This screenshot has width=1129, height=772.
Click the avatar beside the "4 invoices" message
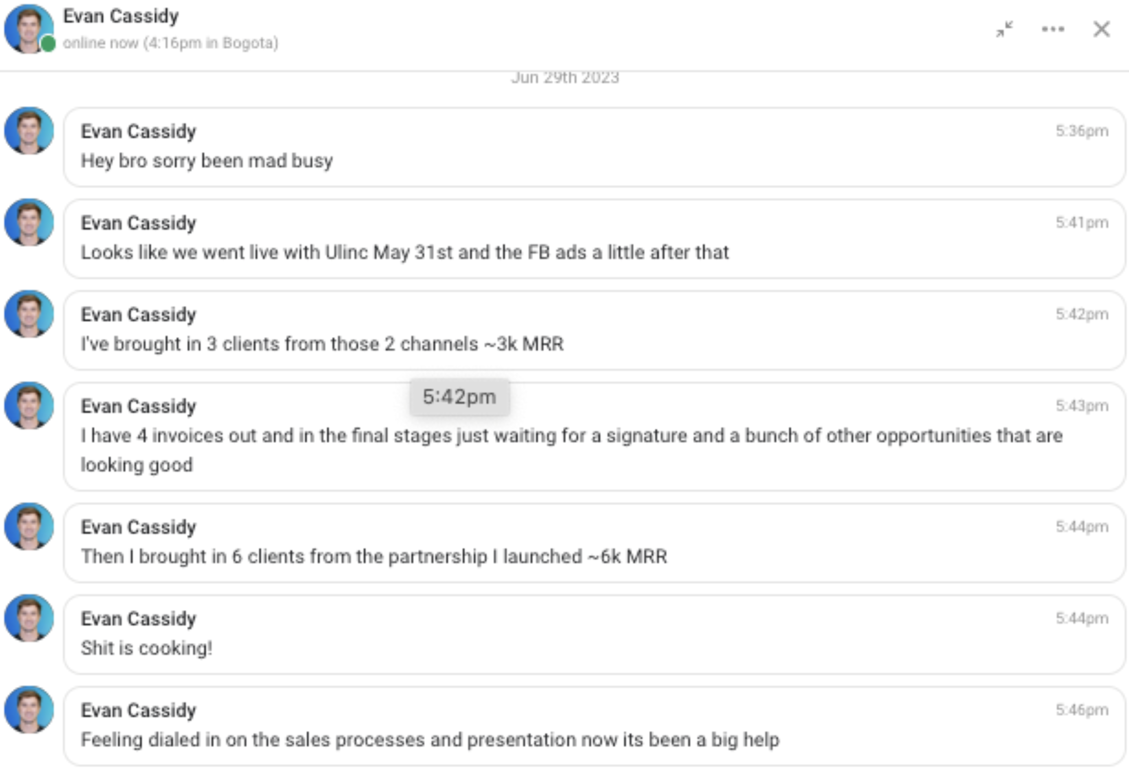(29, 406)
